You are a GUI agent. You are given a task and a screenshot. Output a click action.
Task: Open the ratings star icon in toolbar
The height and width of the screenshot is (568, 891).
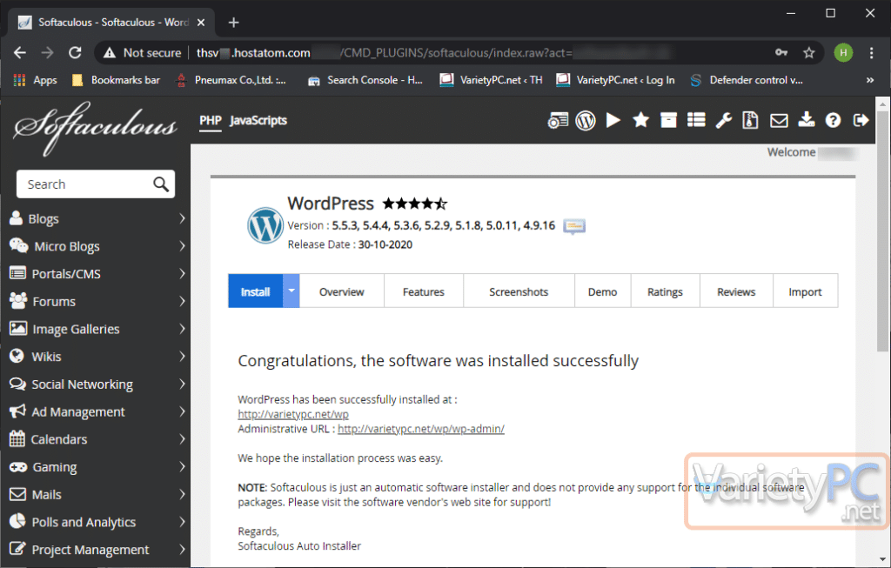tap(640, 120)
